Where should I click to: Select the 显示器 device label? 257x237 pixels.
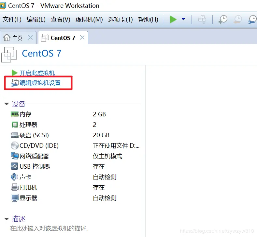pos(28,198)
